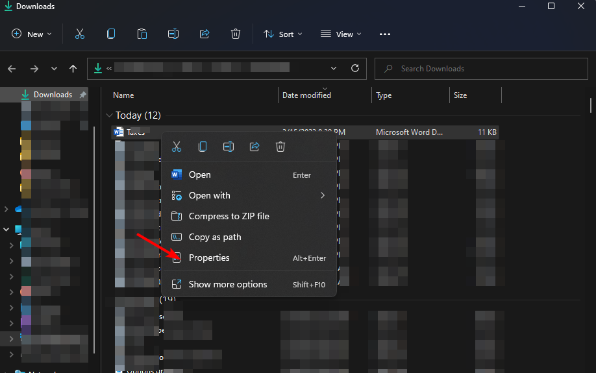Select Copy as path option
Image resolution: width=596 pixels, height=373 pixels.
click(215, 237)
